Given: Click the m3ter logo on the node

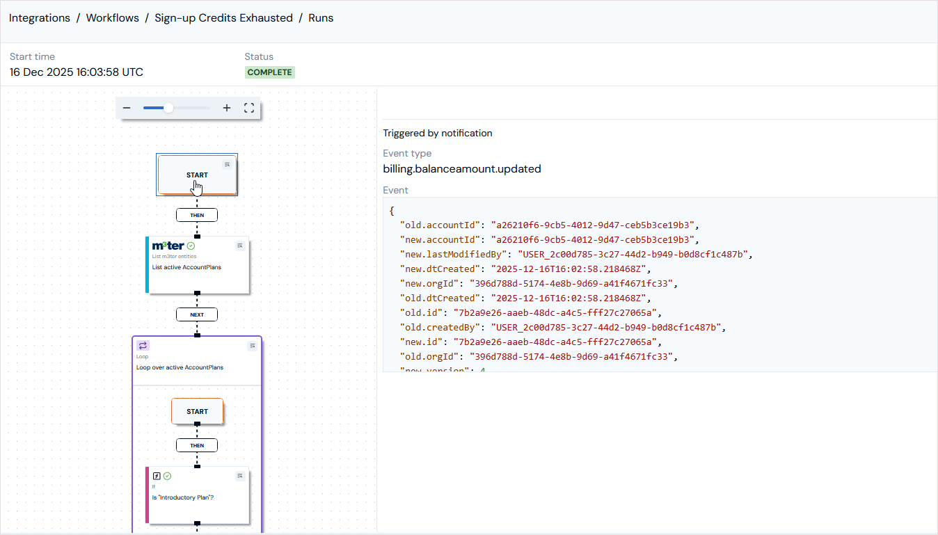Looking at the screenshot, I should (x=168, y=246).
